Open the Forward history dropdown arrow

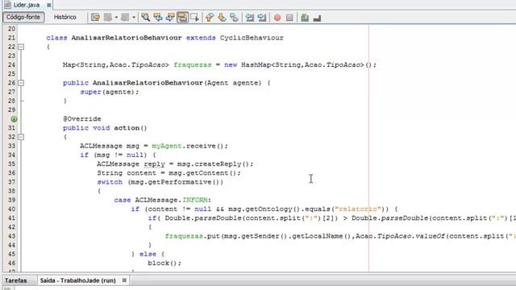click(134, 18)
